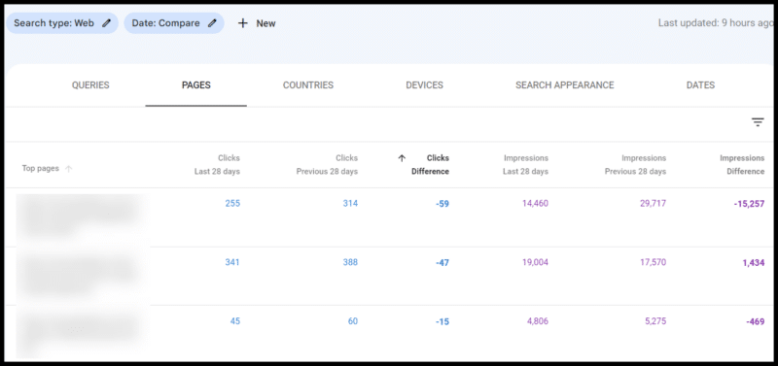This screenshot has height=366, width=778.
Task: Click the 60 previous clicks value
Action: pyautogui.click(x=353, y=321)
